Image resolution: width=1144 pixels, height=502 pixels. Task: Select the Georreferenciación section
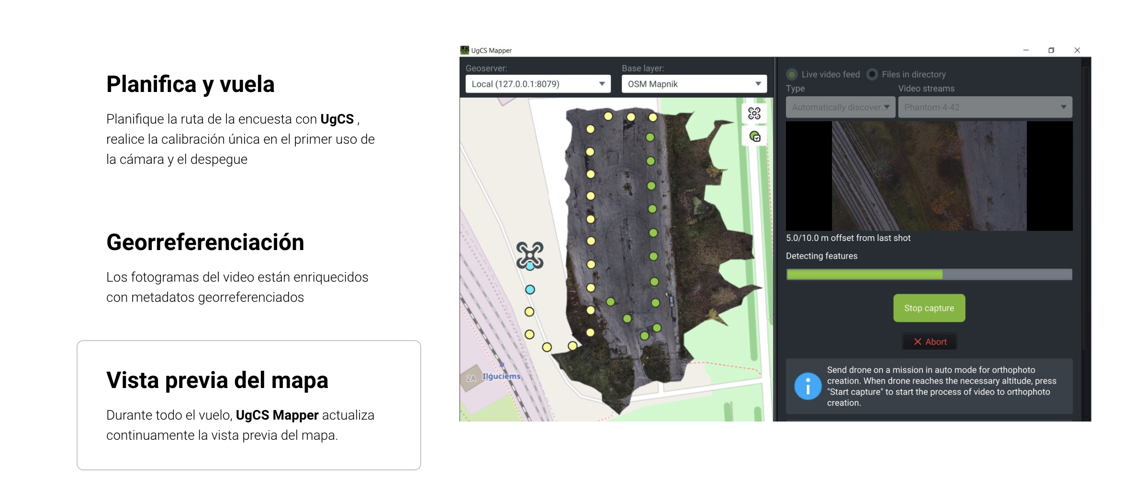point(237,267)
